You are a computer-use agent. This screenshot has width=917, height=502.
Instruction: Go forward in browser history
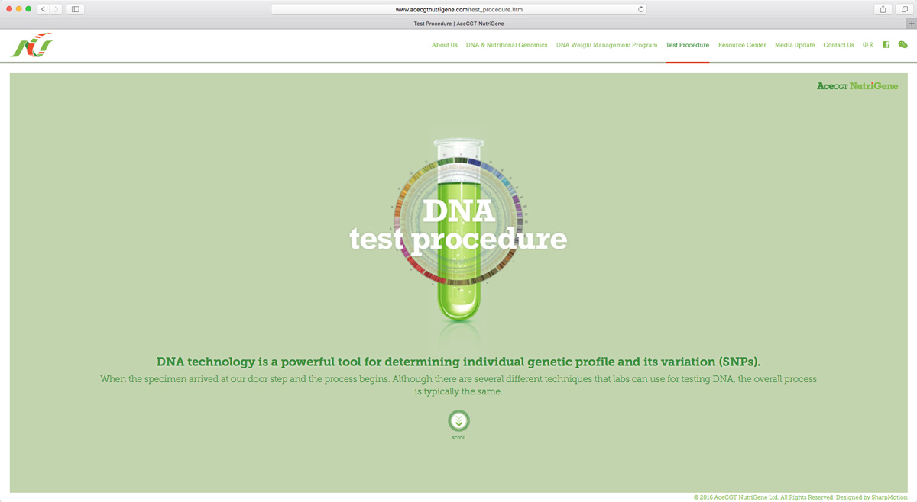click(x=56, y=9)
